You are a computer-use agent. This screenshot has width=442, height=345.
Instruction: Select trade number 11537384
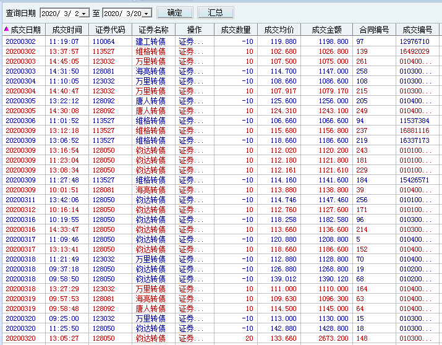414,121
